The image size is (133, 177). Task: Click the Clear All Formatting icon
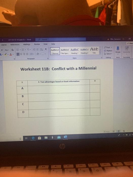[13, 50]
